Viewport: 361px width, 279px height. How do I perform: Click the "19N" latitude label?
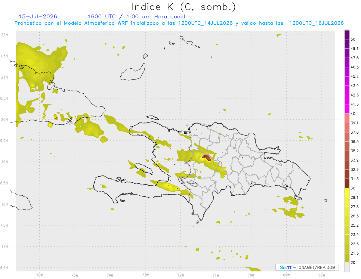[5, 162]
